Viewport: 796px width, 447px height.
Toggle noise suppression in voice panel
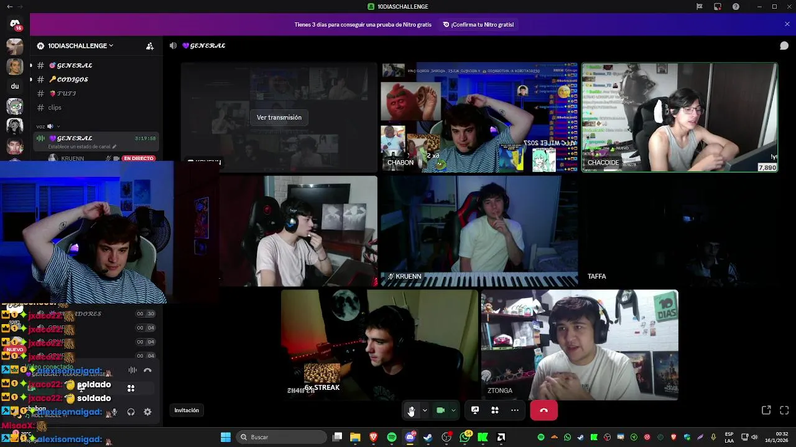pyautogui.click(x=132, y=371)
